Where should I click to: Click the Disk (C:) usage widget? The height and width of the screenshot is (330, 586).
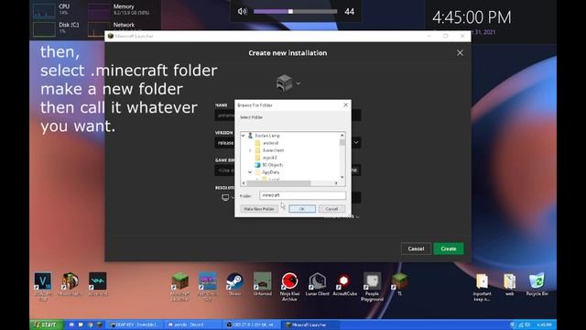44,29
